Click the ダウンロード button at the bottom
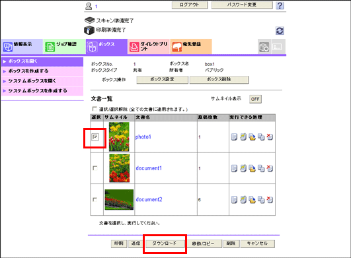351x258 pixels. (x=165, y=243)
